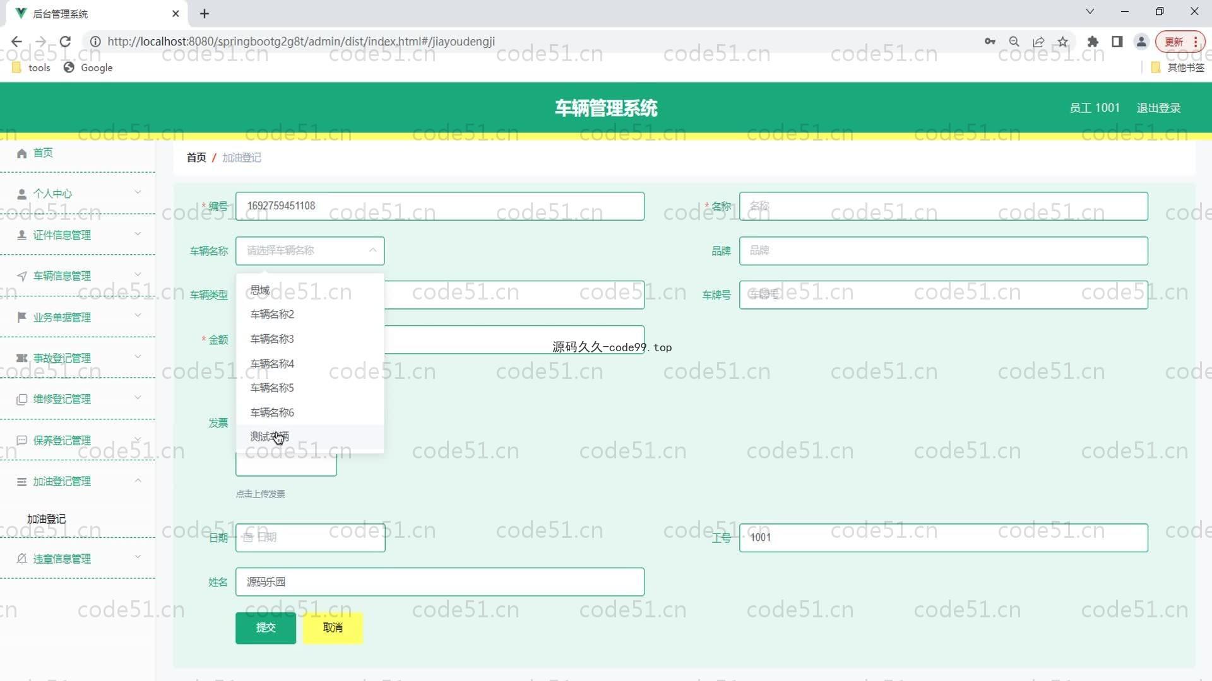Expand the 个人中心 sidebar menu
Screen dimensions: 1212x681
pos(79,194)
